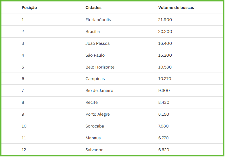Click the Porto Alegre cell
The image size is (225, 157).
point(97,114)
